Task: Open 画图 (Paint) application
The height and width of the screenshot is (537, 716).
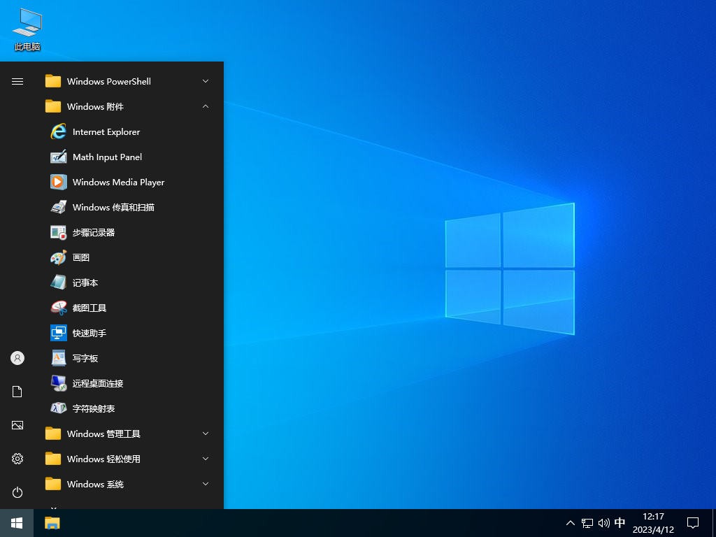Action: click(80, 257)
